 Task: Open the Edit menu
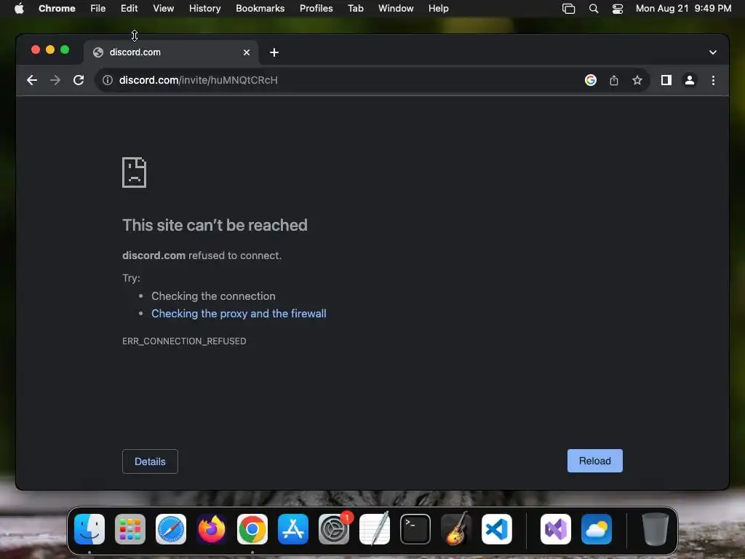[130, 9]
